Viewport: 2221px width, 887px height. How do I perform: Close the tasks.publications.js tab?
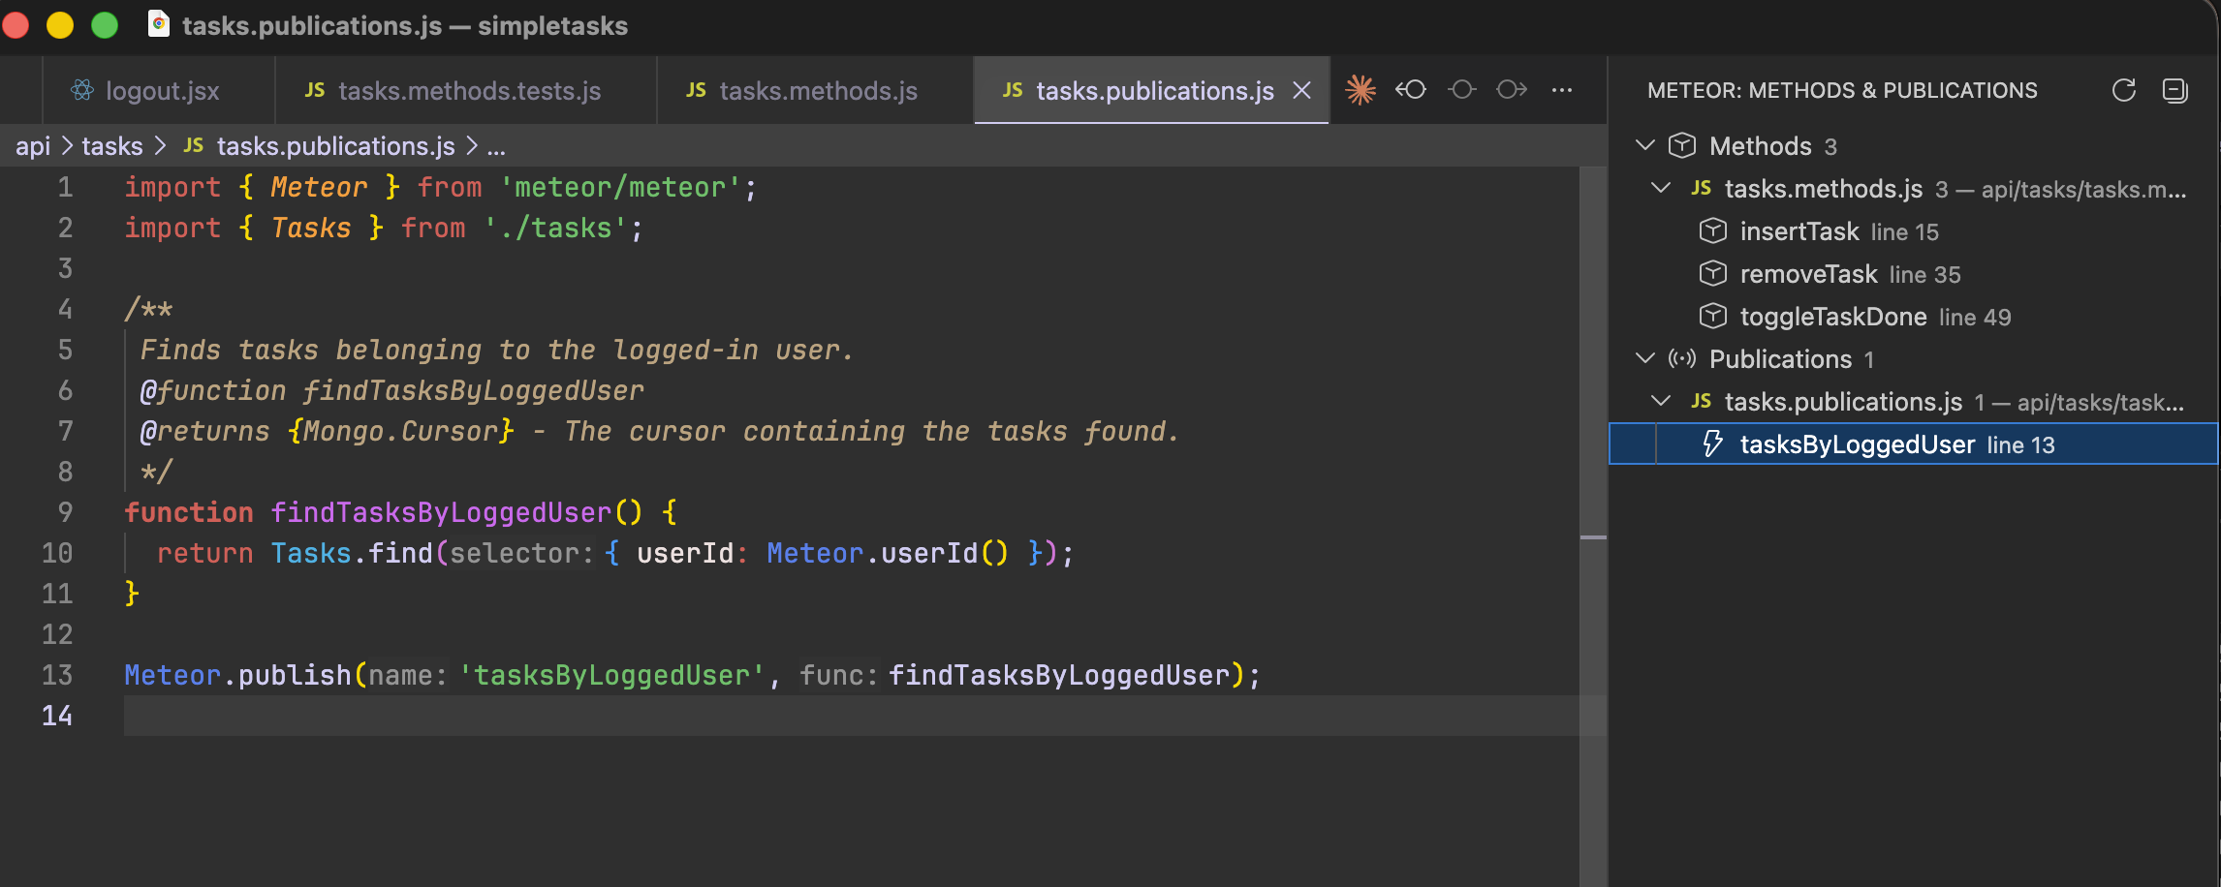1302,90
